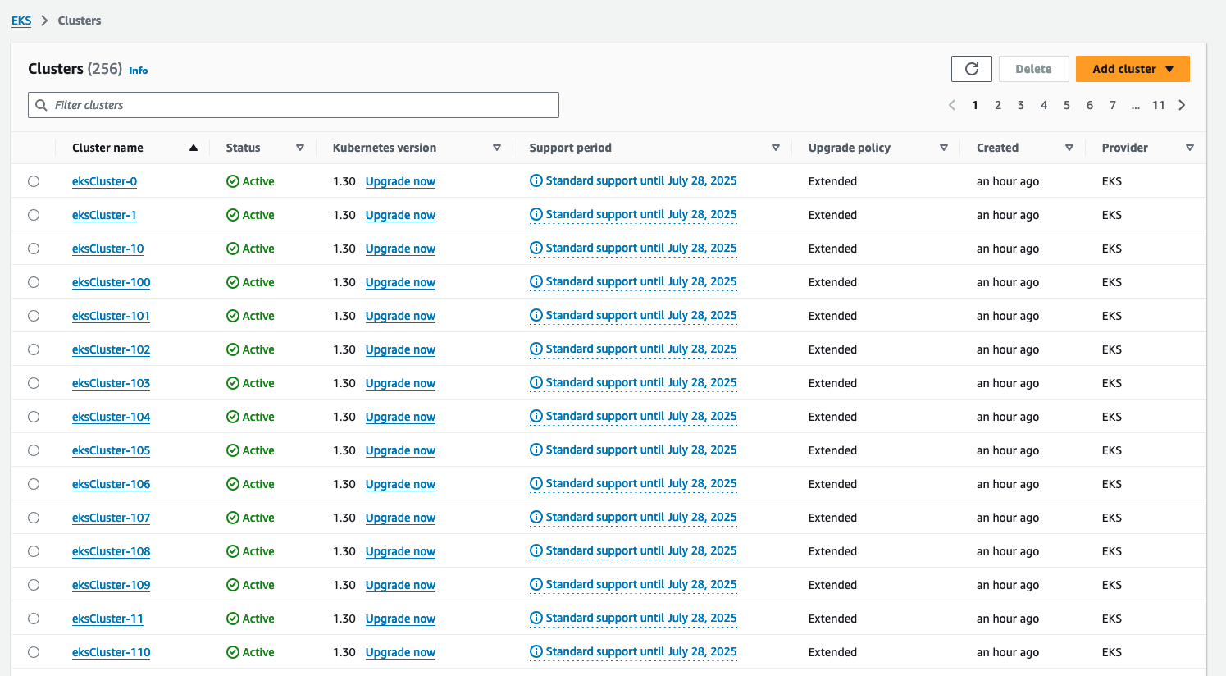Screen dimensions: 1226x676
Task: Select radio button for eksCluster-11
Action: click(34, 619)
